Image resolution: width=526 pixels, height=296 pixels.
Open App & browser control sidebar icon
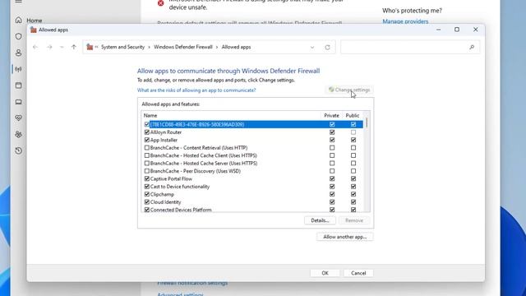(18, 86)
